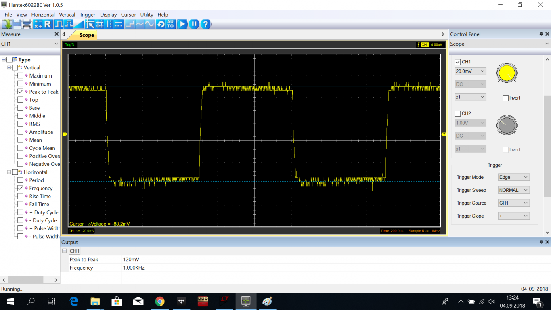The image size is (551, 310).
Task: Choose the sine interpolation icon
Action: click(x=149, y=24)
